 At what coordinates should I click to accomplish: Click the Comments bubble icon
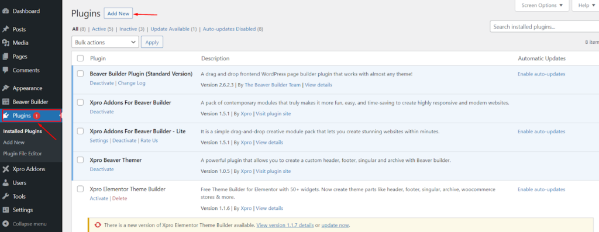[6, 71]
